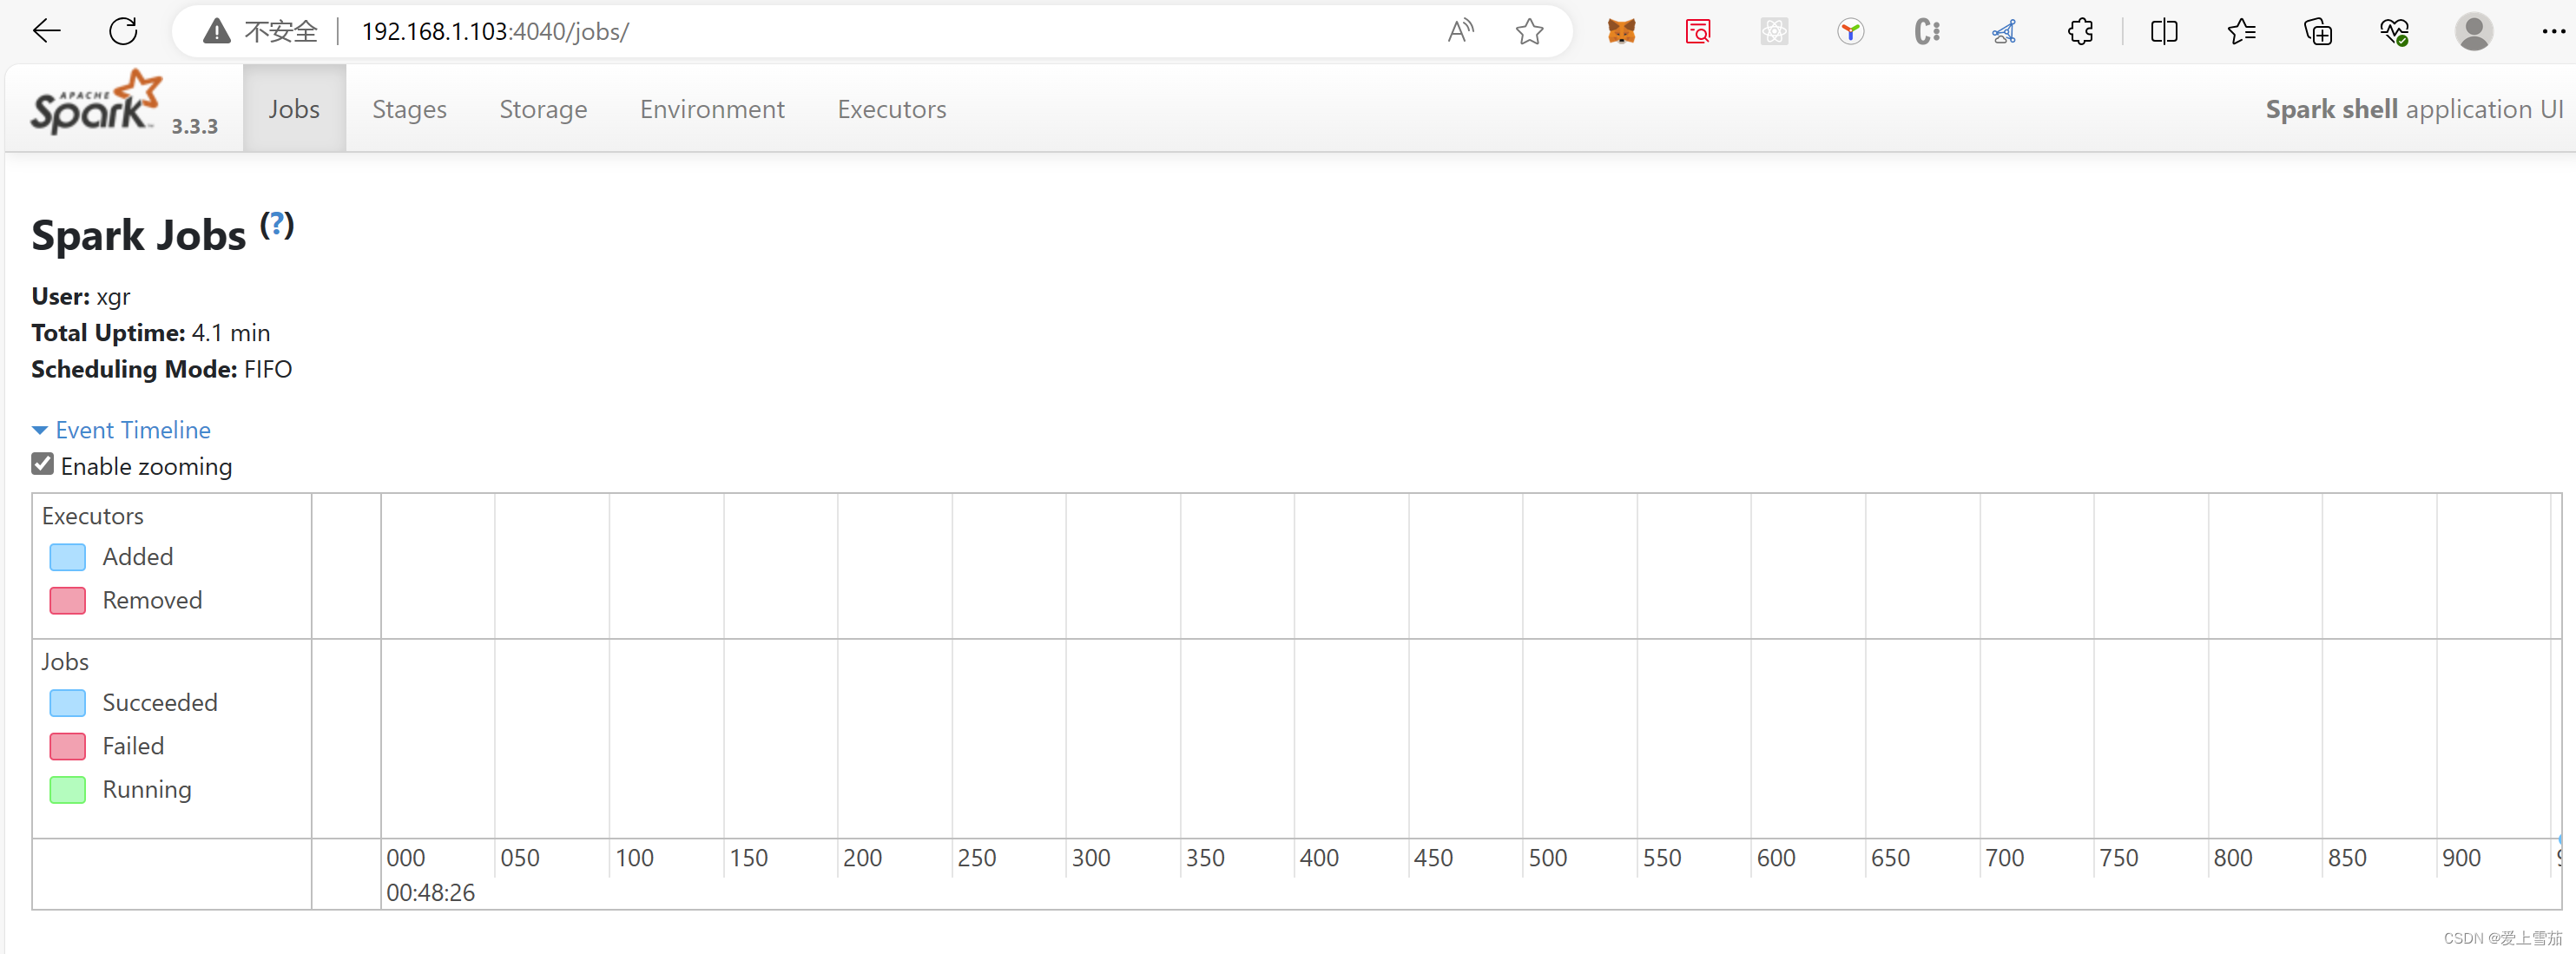
Task: Click the browser back arrow
Action: click(x=47, y=31)
